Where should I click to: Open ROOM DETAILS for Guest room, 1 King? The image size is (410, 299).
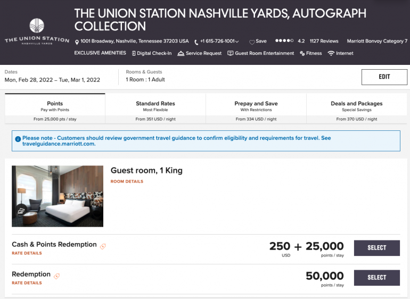point(127,181)
